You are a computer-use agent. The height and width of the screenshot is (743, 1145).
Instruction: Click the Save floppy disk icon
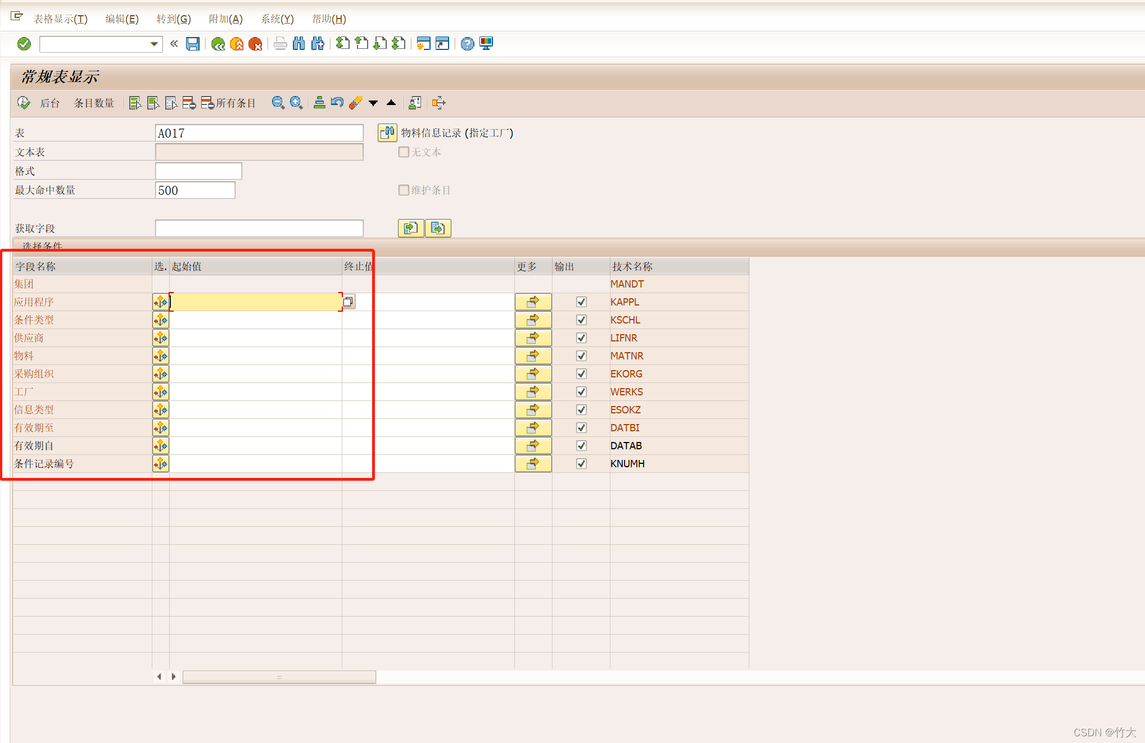coord(193,44)
